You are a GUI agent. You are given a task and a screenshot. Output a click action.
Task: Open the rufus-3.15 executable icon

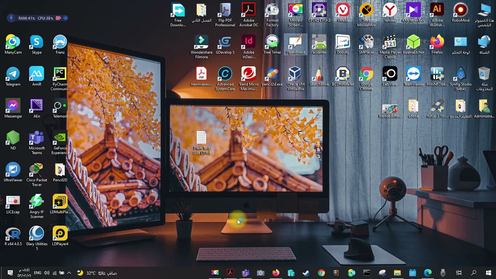[437, 109]
